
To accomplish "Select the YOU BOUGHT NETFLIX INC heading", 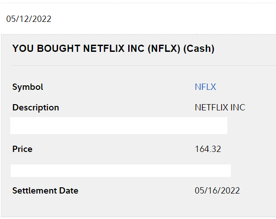I will (113, 49).
